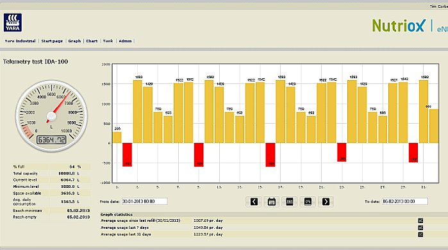Select the 'Reach minimum' row label

coord(28,210)
